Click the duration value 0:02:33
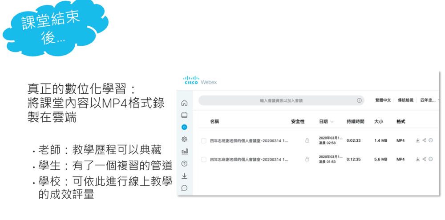The width and height of the screenshot is (445, 220). 353,140
